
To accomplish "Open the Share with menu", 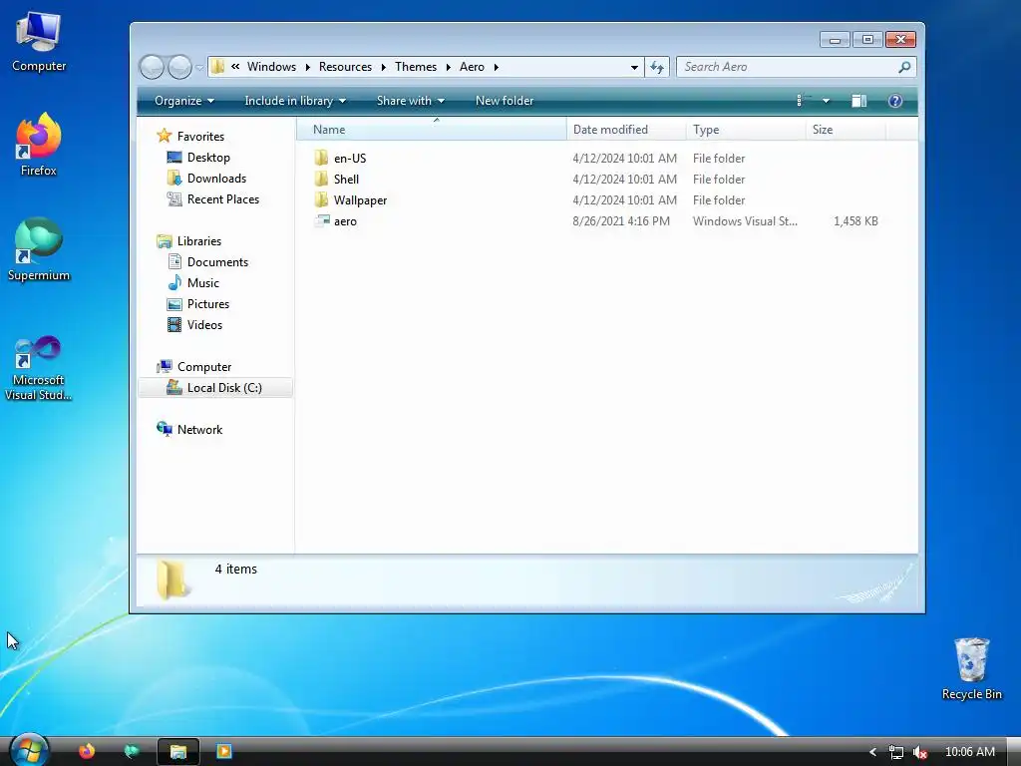I will [x=410, y=101].
